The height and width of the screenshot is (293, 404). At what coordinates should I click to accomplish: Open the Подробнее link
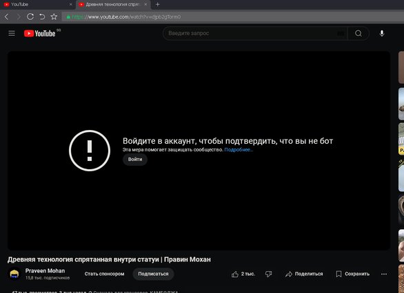tap(239, 149)
